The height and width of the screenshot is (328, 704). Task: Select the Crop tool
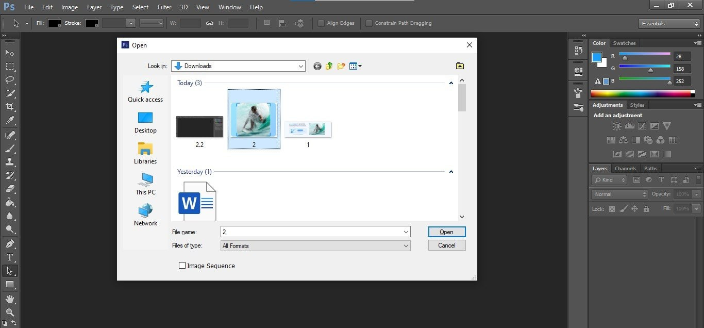pyautogui.click(x=10, y=107)
